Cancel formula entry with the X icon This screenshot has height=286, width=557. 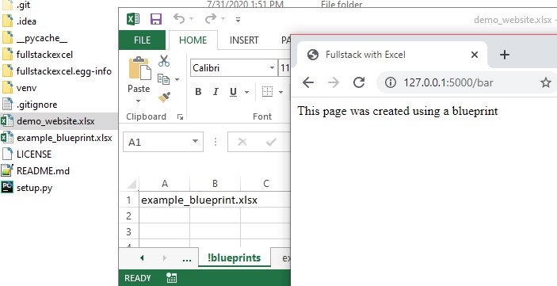pos(242,142)
